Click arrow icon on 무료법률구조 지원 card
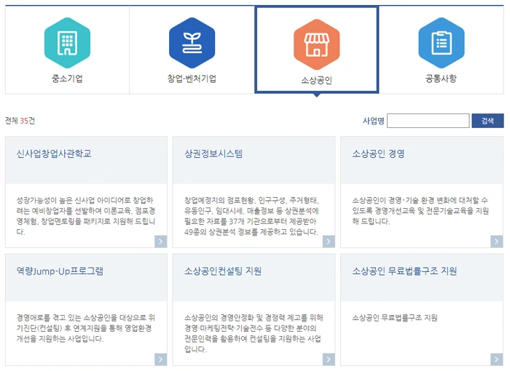The width and height of the screenshot is (510, 371). click(496, 359)
